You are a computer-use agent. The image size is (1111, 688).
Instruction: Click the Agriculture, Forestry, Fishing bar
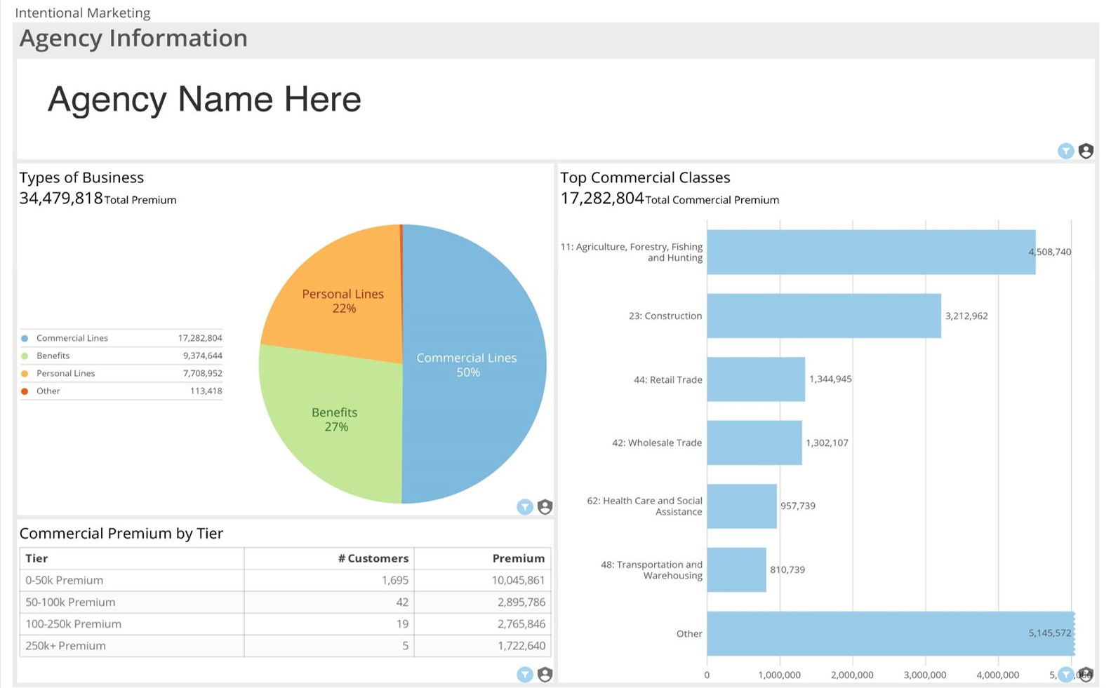click(870, 252)
